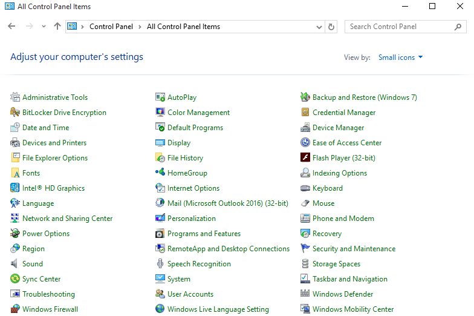Screen dimensions: 474x316
Task: Open the Region link
Action: click(34, 249)
